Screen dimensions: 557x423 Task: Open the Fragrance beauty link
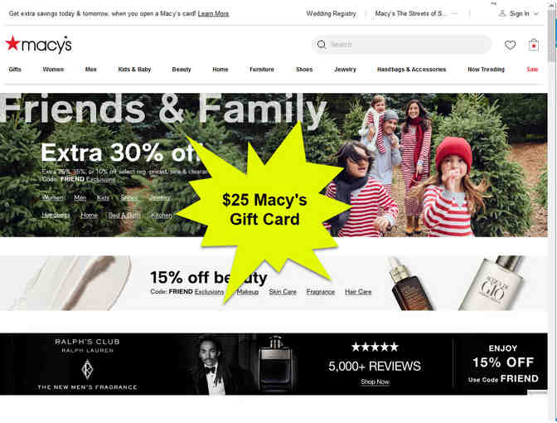coord(321,292)
